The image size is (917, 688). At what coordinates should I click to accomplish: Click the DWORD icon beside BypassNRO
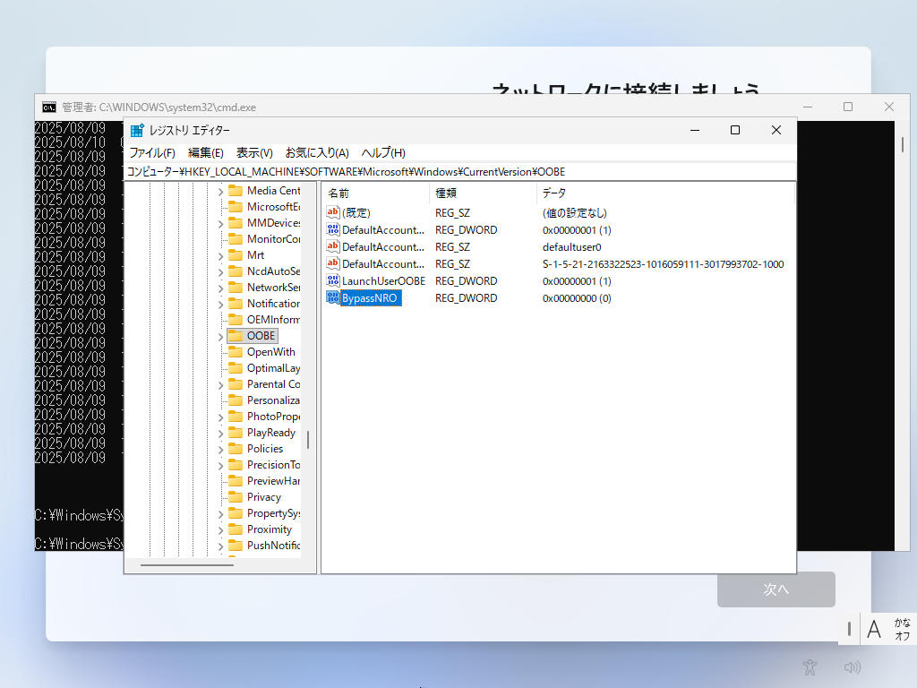point(333,297)
